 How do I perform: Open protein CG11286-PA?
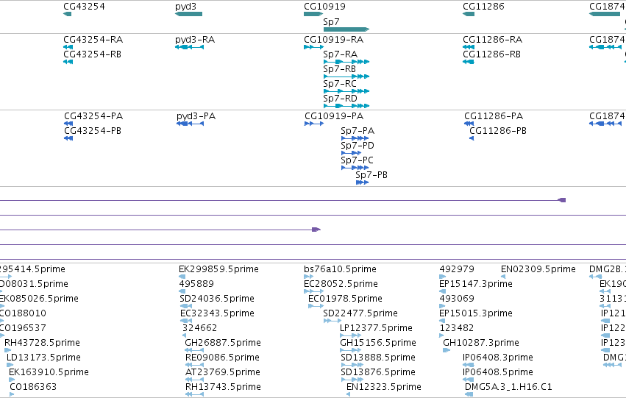(494, 116)
